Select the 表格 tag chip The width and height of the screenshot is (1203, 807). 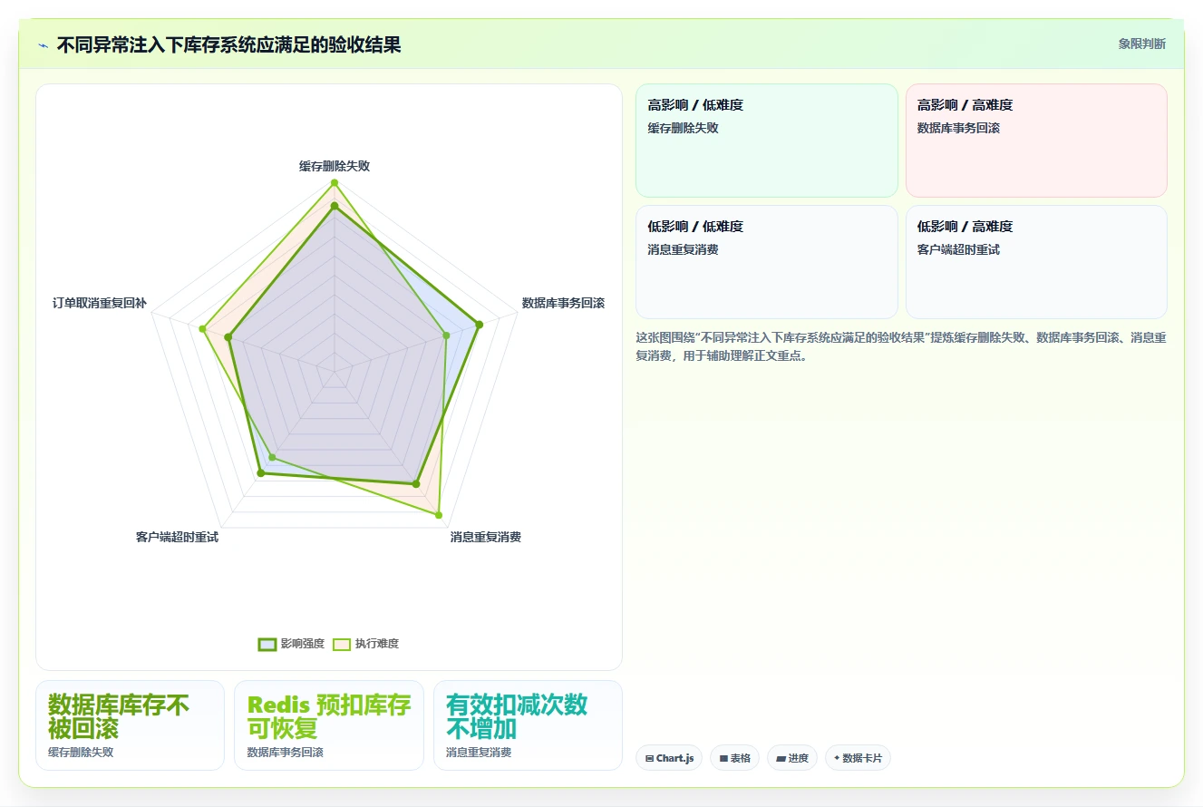734,758
